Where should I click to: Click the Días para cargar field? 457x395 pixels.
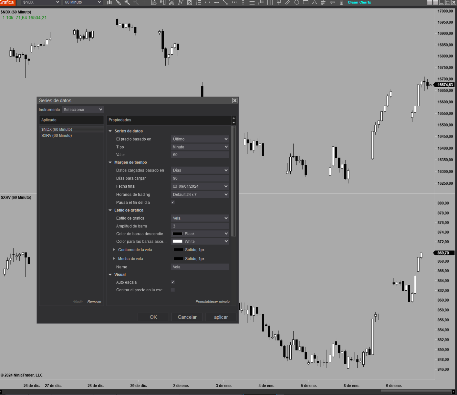click(200, 178)
